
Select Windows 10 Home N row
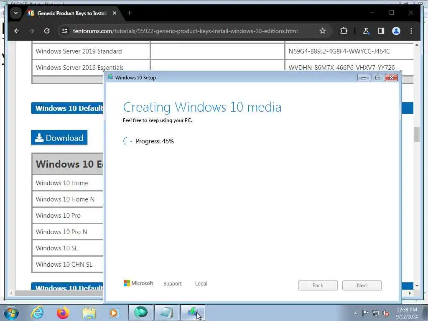point(68,199)
